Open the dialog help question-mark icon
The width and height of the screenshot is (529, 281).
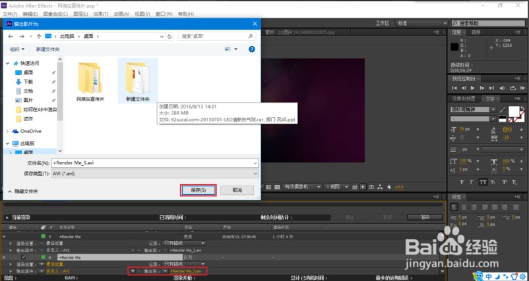pos(251,49)
